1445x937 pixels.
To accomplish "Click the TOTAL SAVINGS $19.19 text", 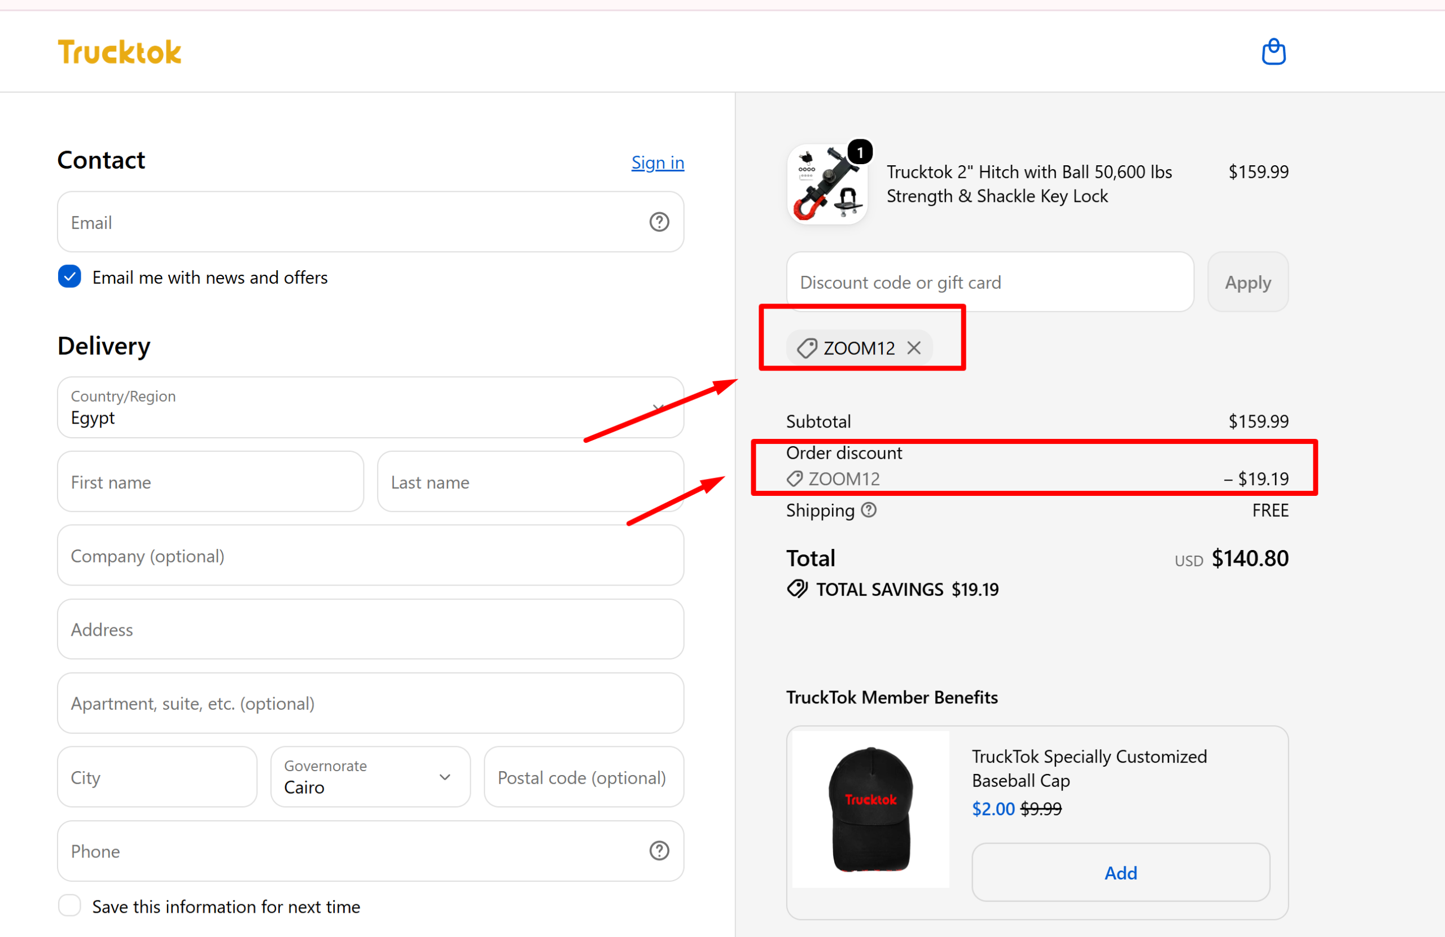I will pos(907,590).
